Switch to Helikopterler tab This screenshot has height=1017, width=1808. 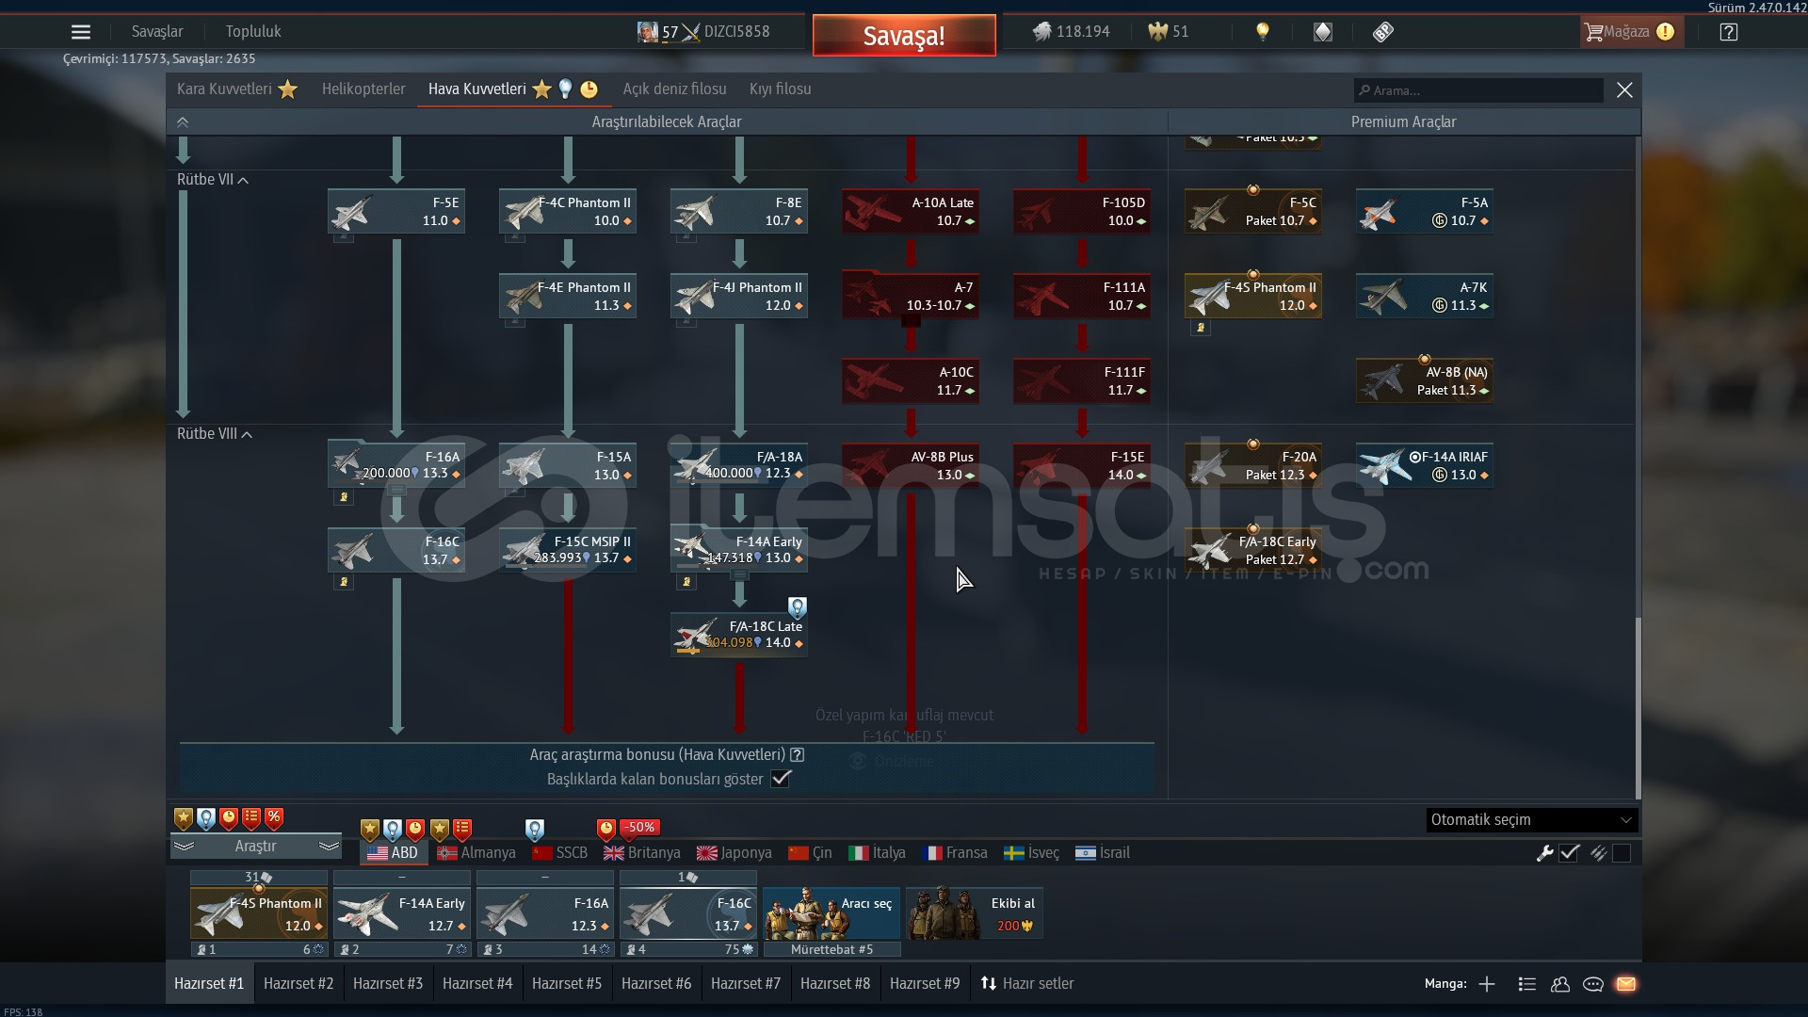pyautogui.click(x=363, y=89)
